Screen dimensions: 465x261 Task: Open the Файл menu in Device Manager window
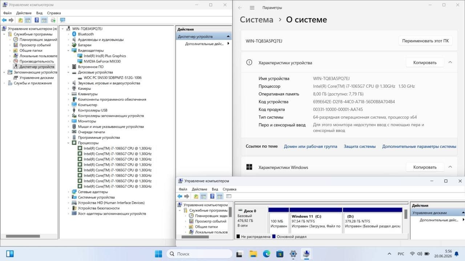[x=7, y=13]
